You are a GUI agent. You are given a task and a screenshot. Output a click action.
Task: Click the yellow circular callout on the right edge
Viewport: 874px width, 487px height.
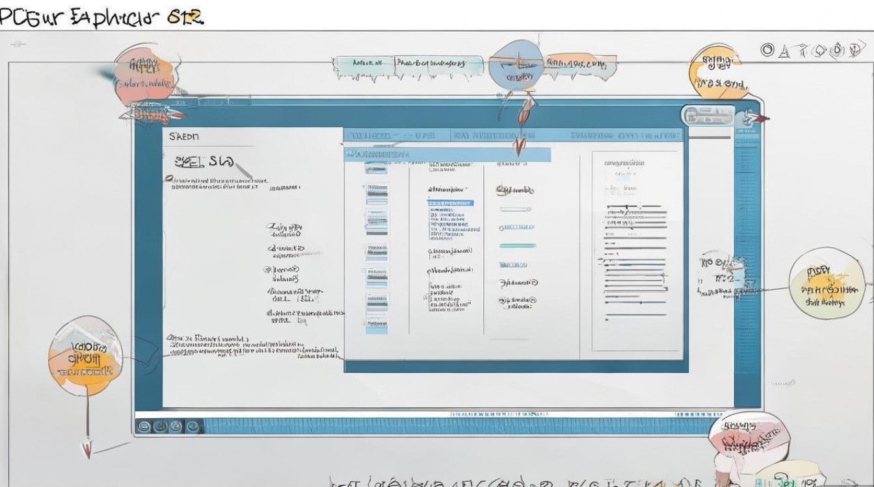827,285
